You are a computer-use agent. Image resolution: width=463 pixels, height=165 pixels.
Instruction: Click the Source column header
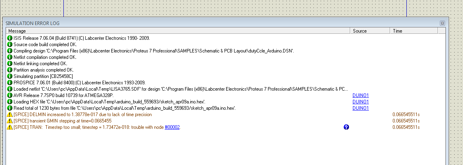click(370, 31)
